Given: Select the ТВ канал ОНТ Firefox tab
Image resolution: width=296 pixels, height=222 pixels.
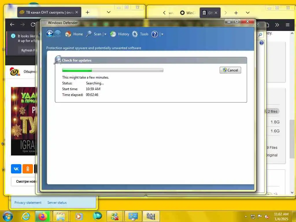Looking at the screenshot, I should pyautogui.click(x=49, y=12).
